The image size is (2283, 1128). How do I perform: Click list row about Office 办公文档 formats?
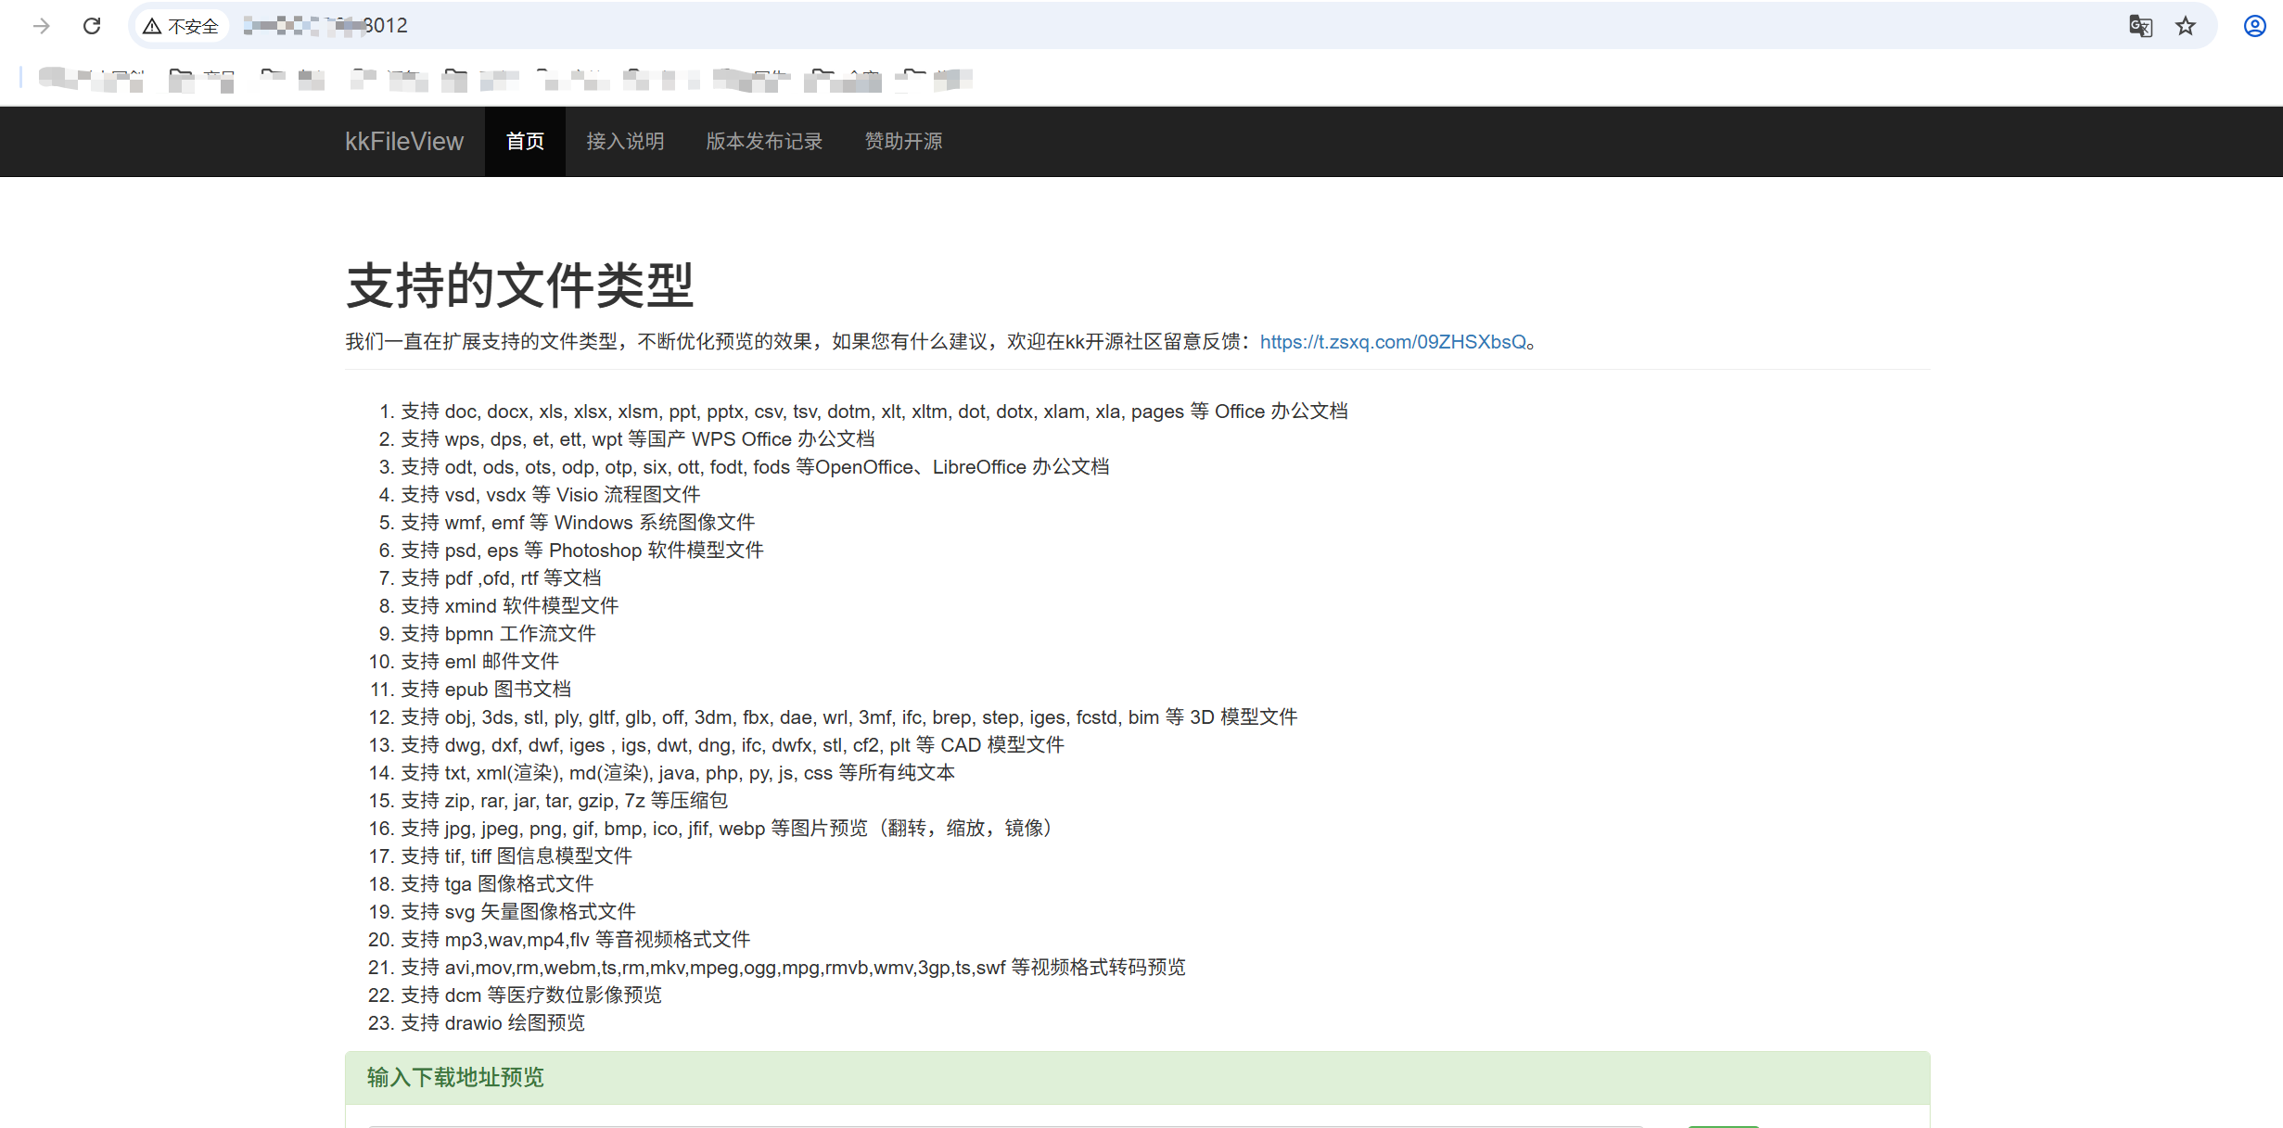(874, 412)
